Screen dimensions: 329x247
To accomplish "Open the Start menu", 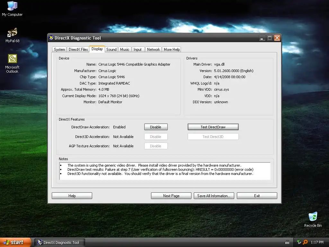I will 15,242.
